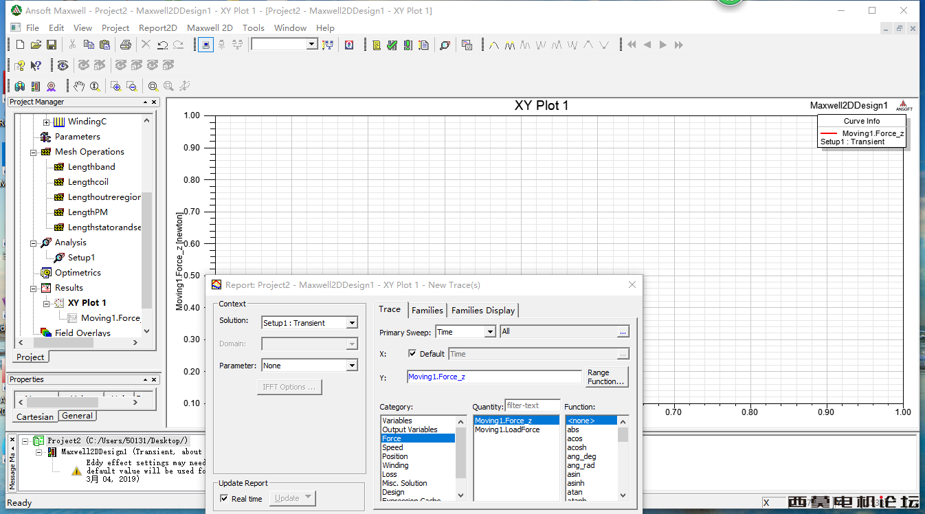925x514 pixels.
Task: Click the zoom in selection icon
Action: click(x=115, y=86)
